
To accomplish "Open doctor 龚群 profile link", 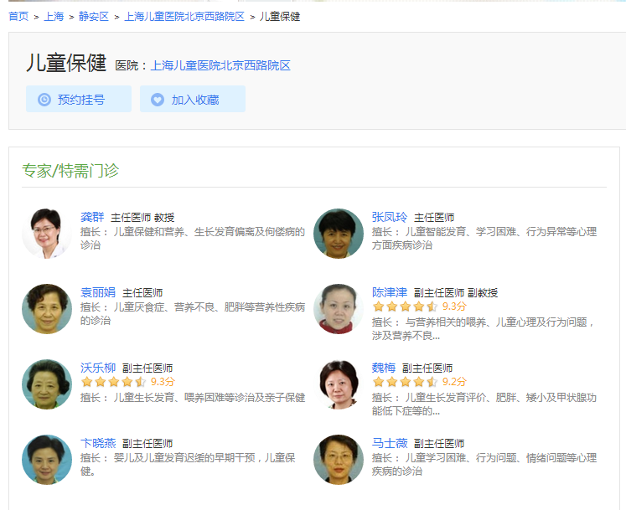I will click(92, 217).
